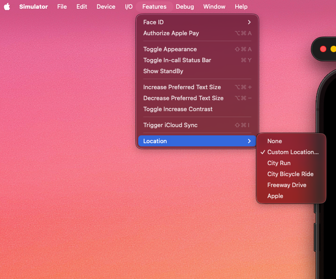Choose the City Run location
This screenshot has width=336, height=279.
click(x=291, y=163)
